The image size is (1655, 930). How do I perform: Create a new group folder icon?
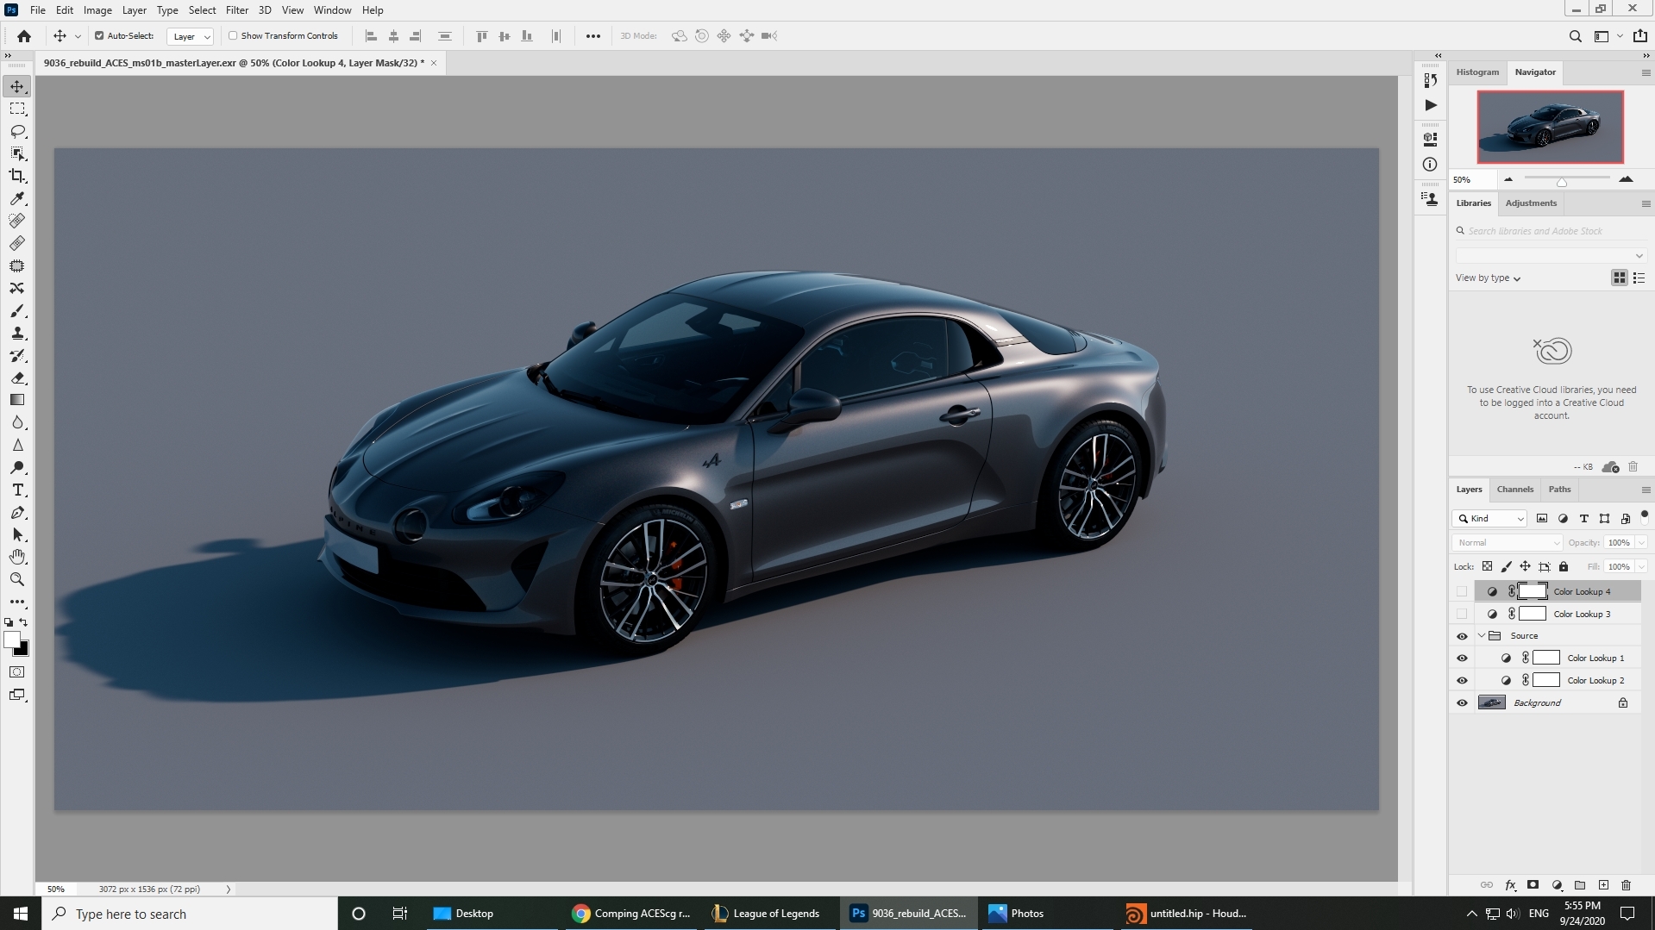tap(1580, 885)
